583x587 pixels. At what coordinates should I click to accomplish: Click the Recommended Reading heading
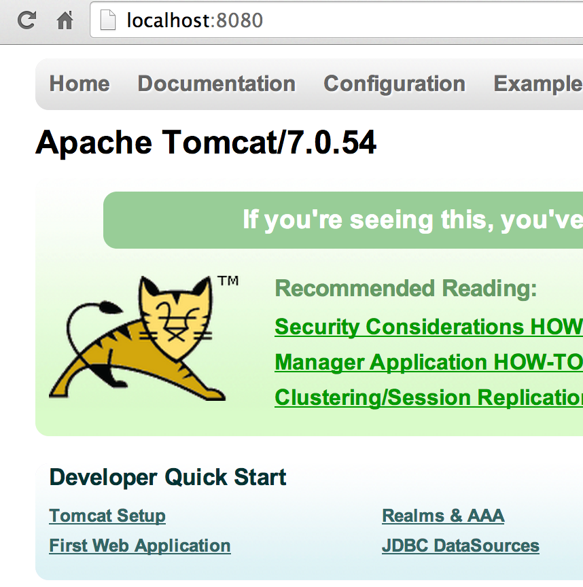[406, 288]
